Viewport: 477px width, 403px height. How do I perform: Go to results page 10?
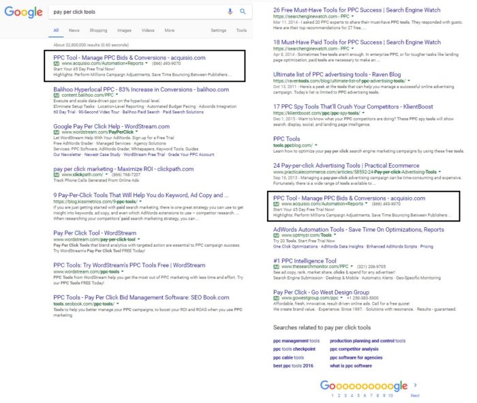(x=390, y=395)
